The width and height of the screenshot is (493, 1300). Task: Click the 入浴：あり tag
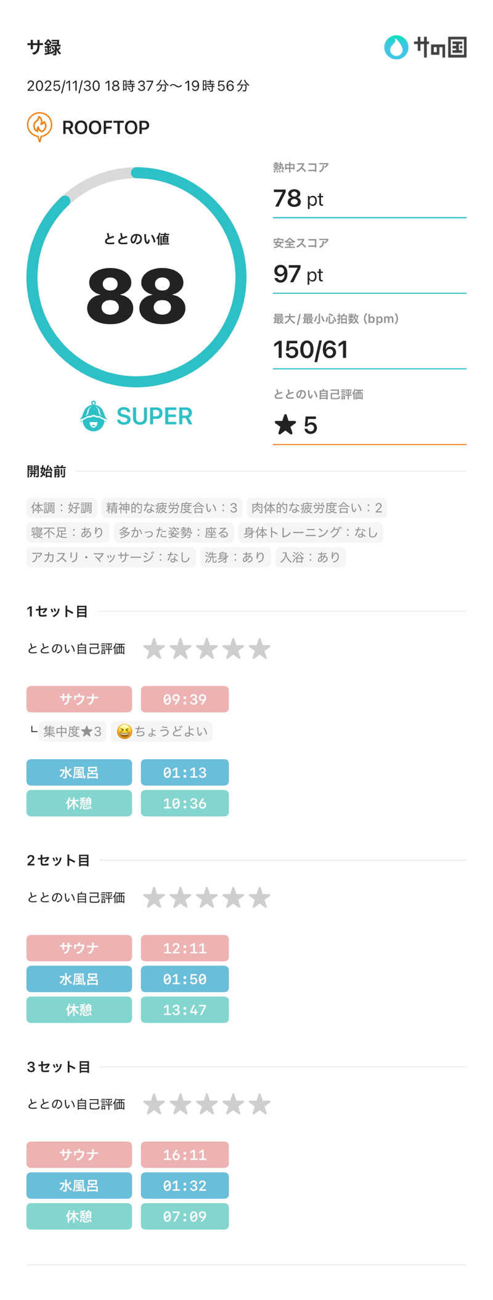[x=310, y=557]
